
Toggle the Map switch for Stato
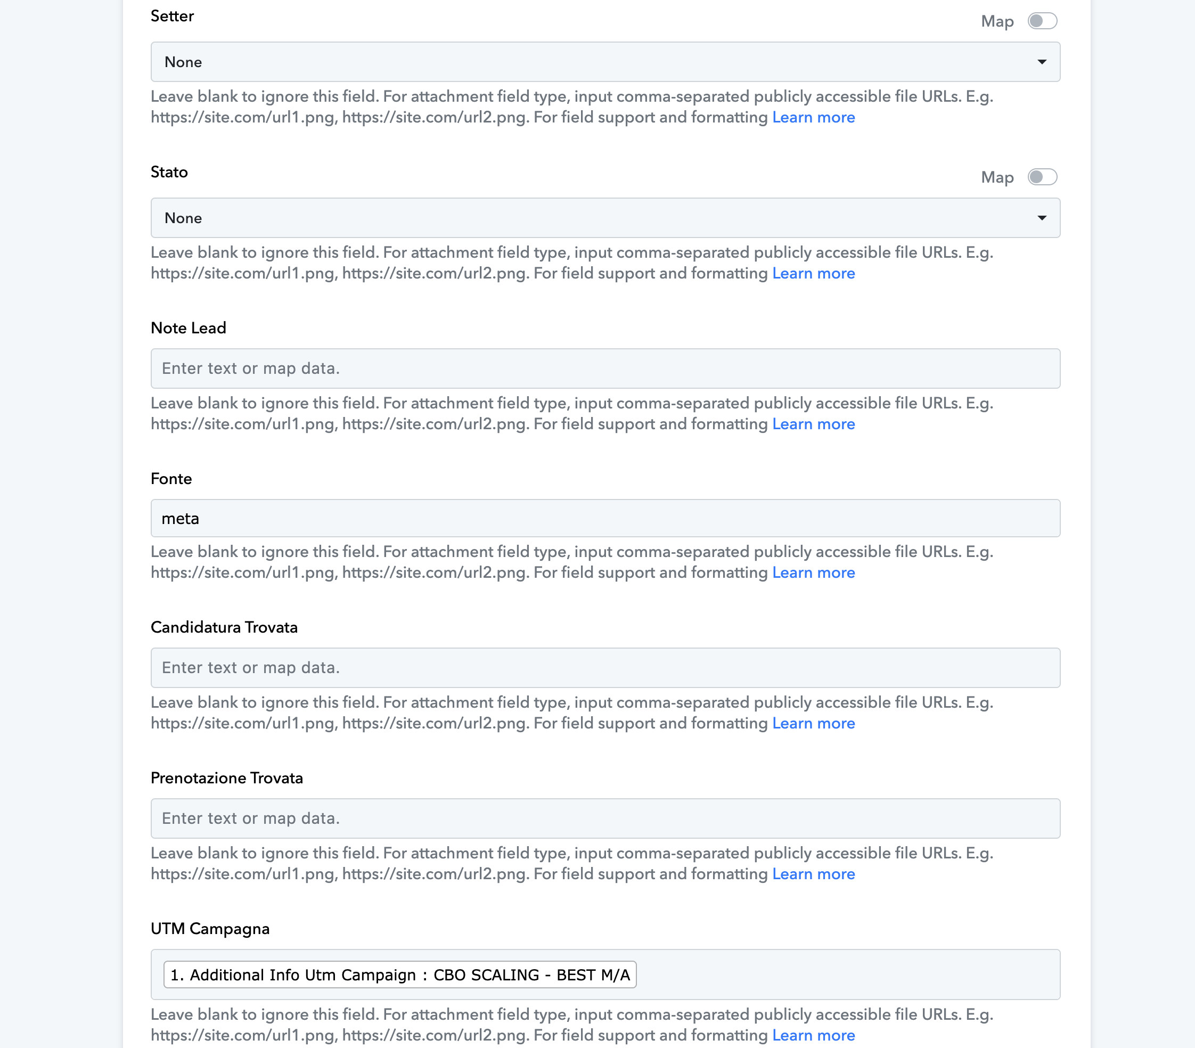pos(1042,177)
